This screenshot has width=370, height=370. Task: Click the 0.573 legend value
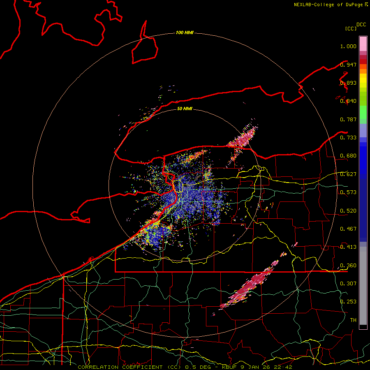pyautogui.click(x=348, y=192)
